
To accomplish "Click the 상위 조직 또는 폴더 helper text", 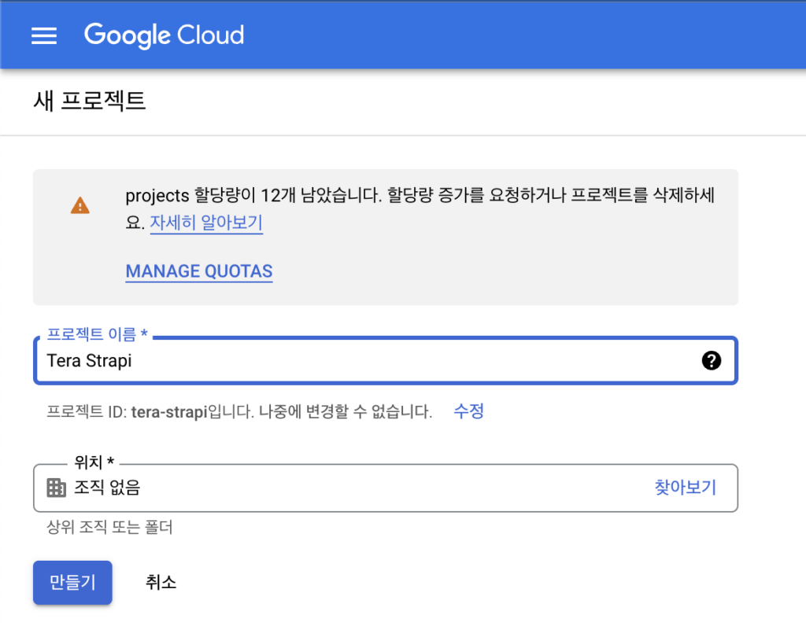I will [x=109, y=527].
